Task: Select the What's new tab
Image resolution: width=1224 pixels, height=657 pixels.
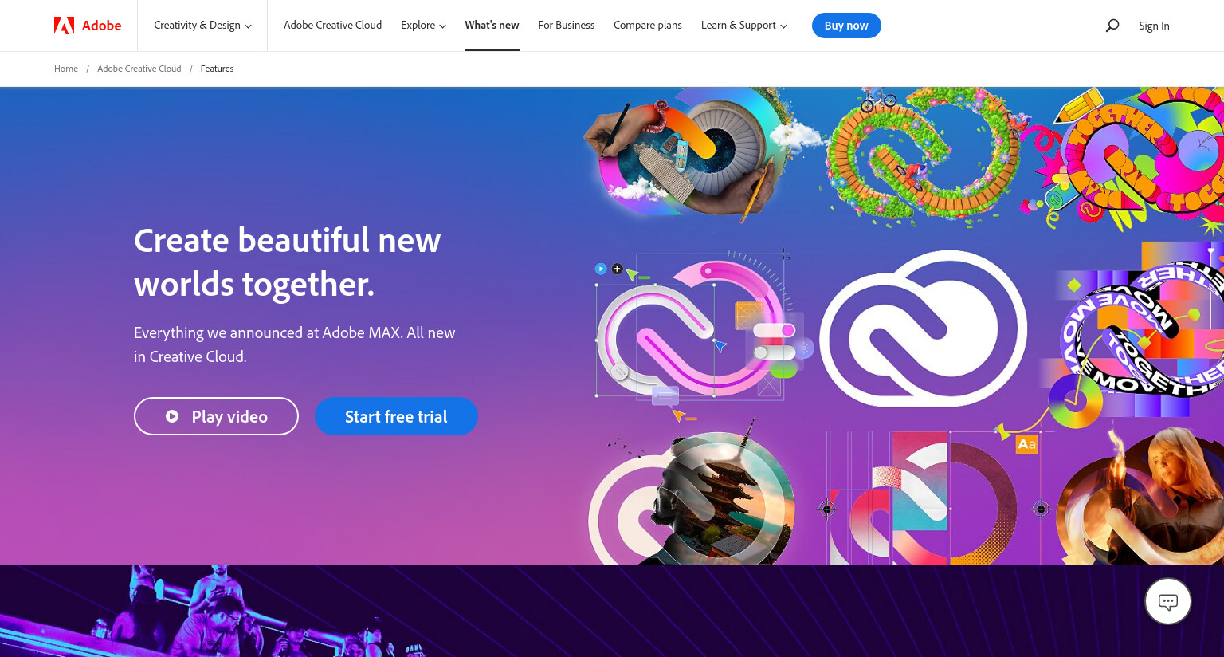Action: (x=492, y=26)
